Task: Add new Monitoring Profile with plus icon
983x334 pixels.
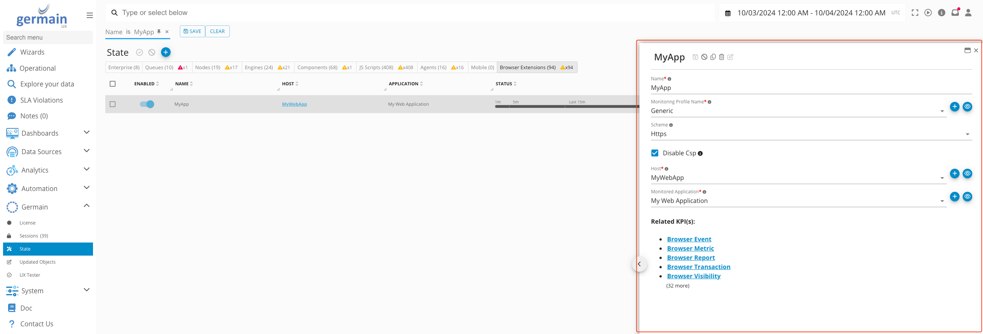Action: point(955,107)
